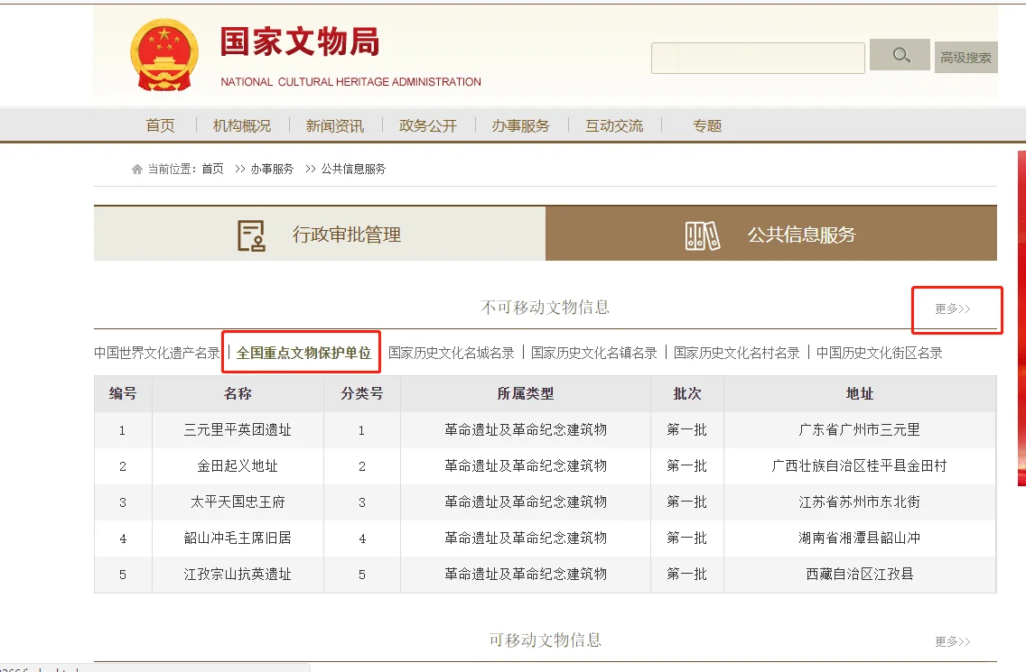
Task: Click the home icon in breadcrumb
Action: tap(136, 170)
